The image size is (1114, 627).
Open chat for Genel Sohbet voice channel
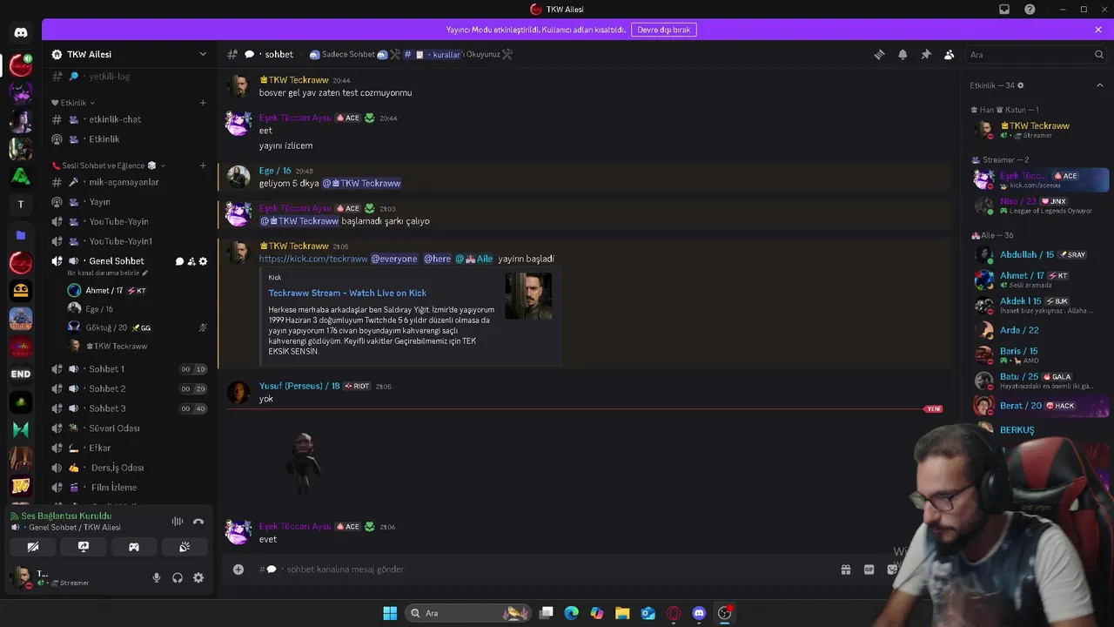179,261
